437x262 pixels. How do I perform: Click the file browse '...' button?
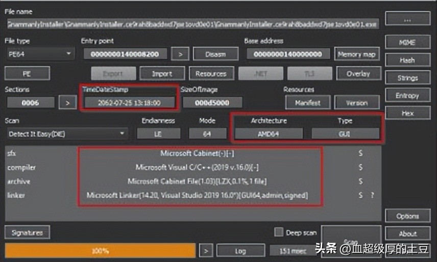tap(407, 19)
